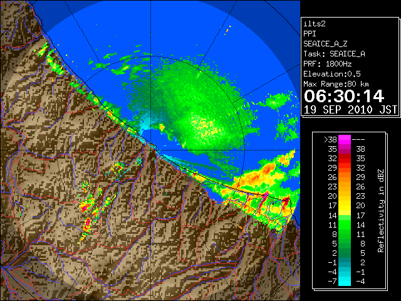401x301 pixels.
Task: Pick the bright green 11–14 dBZ band
Action: 345,224
